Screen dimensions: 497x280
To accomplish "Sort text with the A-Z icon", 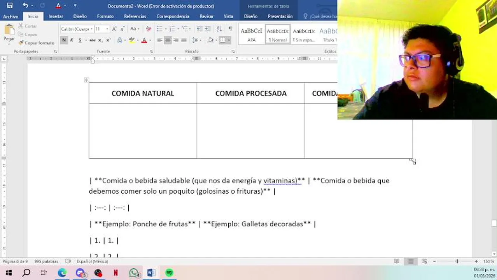I will [219, 29].
